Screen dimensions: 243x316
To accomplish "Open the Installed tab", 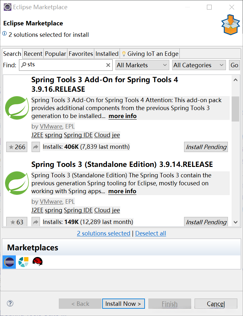I will coord(107,54).
